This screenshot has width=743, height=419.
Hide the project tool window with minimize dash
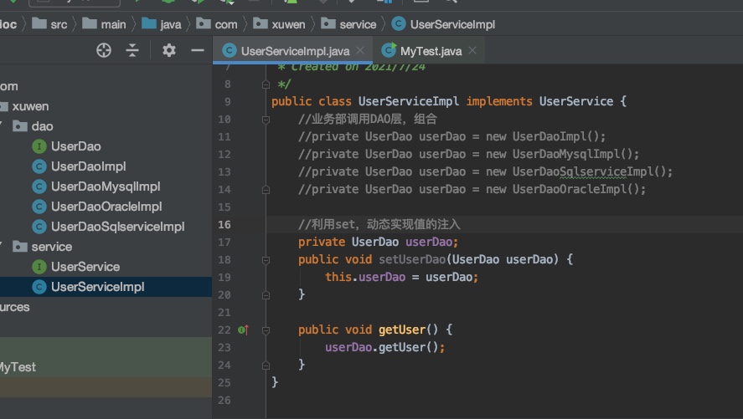click(x=198, y=50)
